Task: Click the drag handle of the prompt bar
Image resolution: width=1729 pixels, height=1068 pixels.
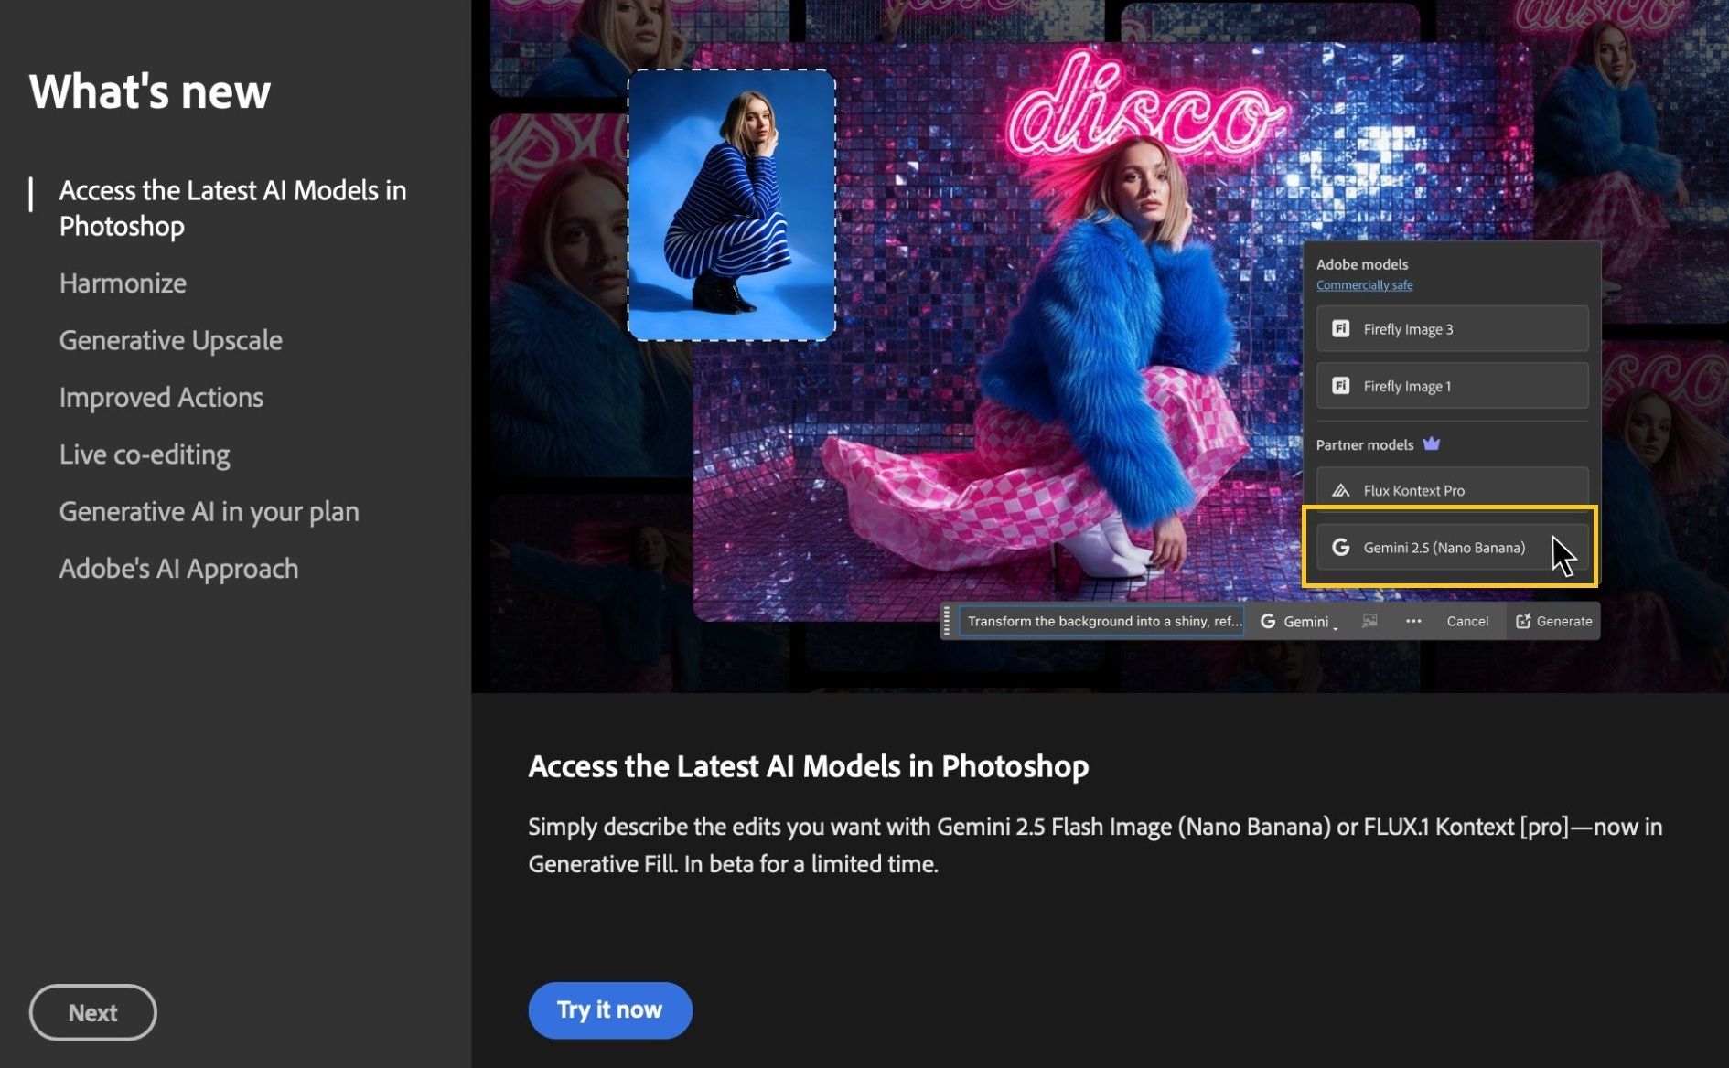Action: tap(947, 621)
